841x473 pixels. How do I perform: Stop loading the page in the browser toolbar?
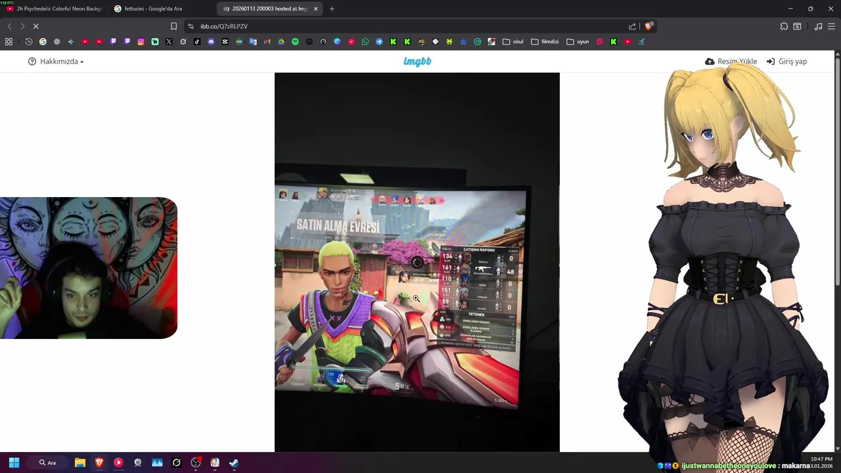tap(35, 26)
